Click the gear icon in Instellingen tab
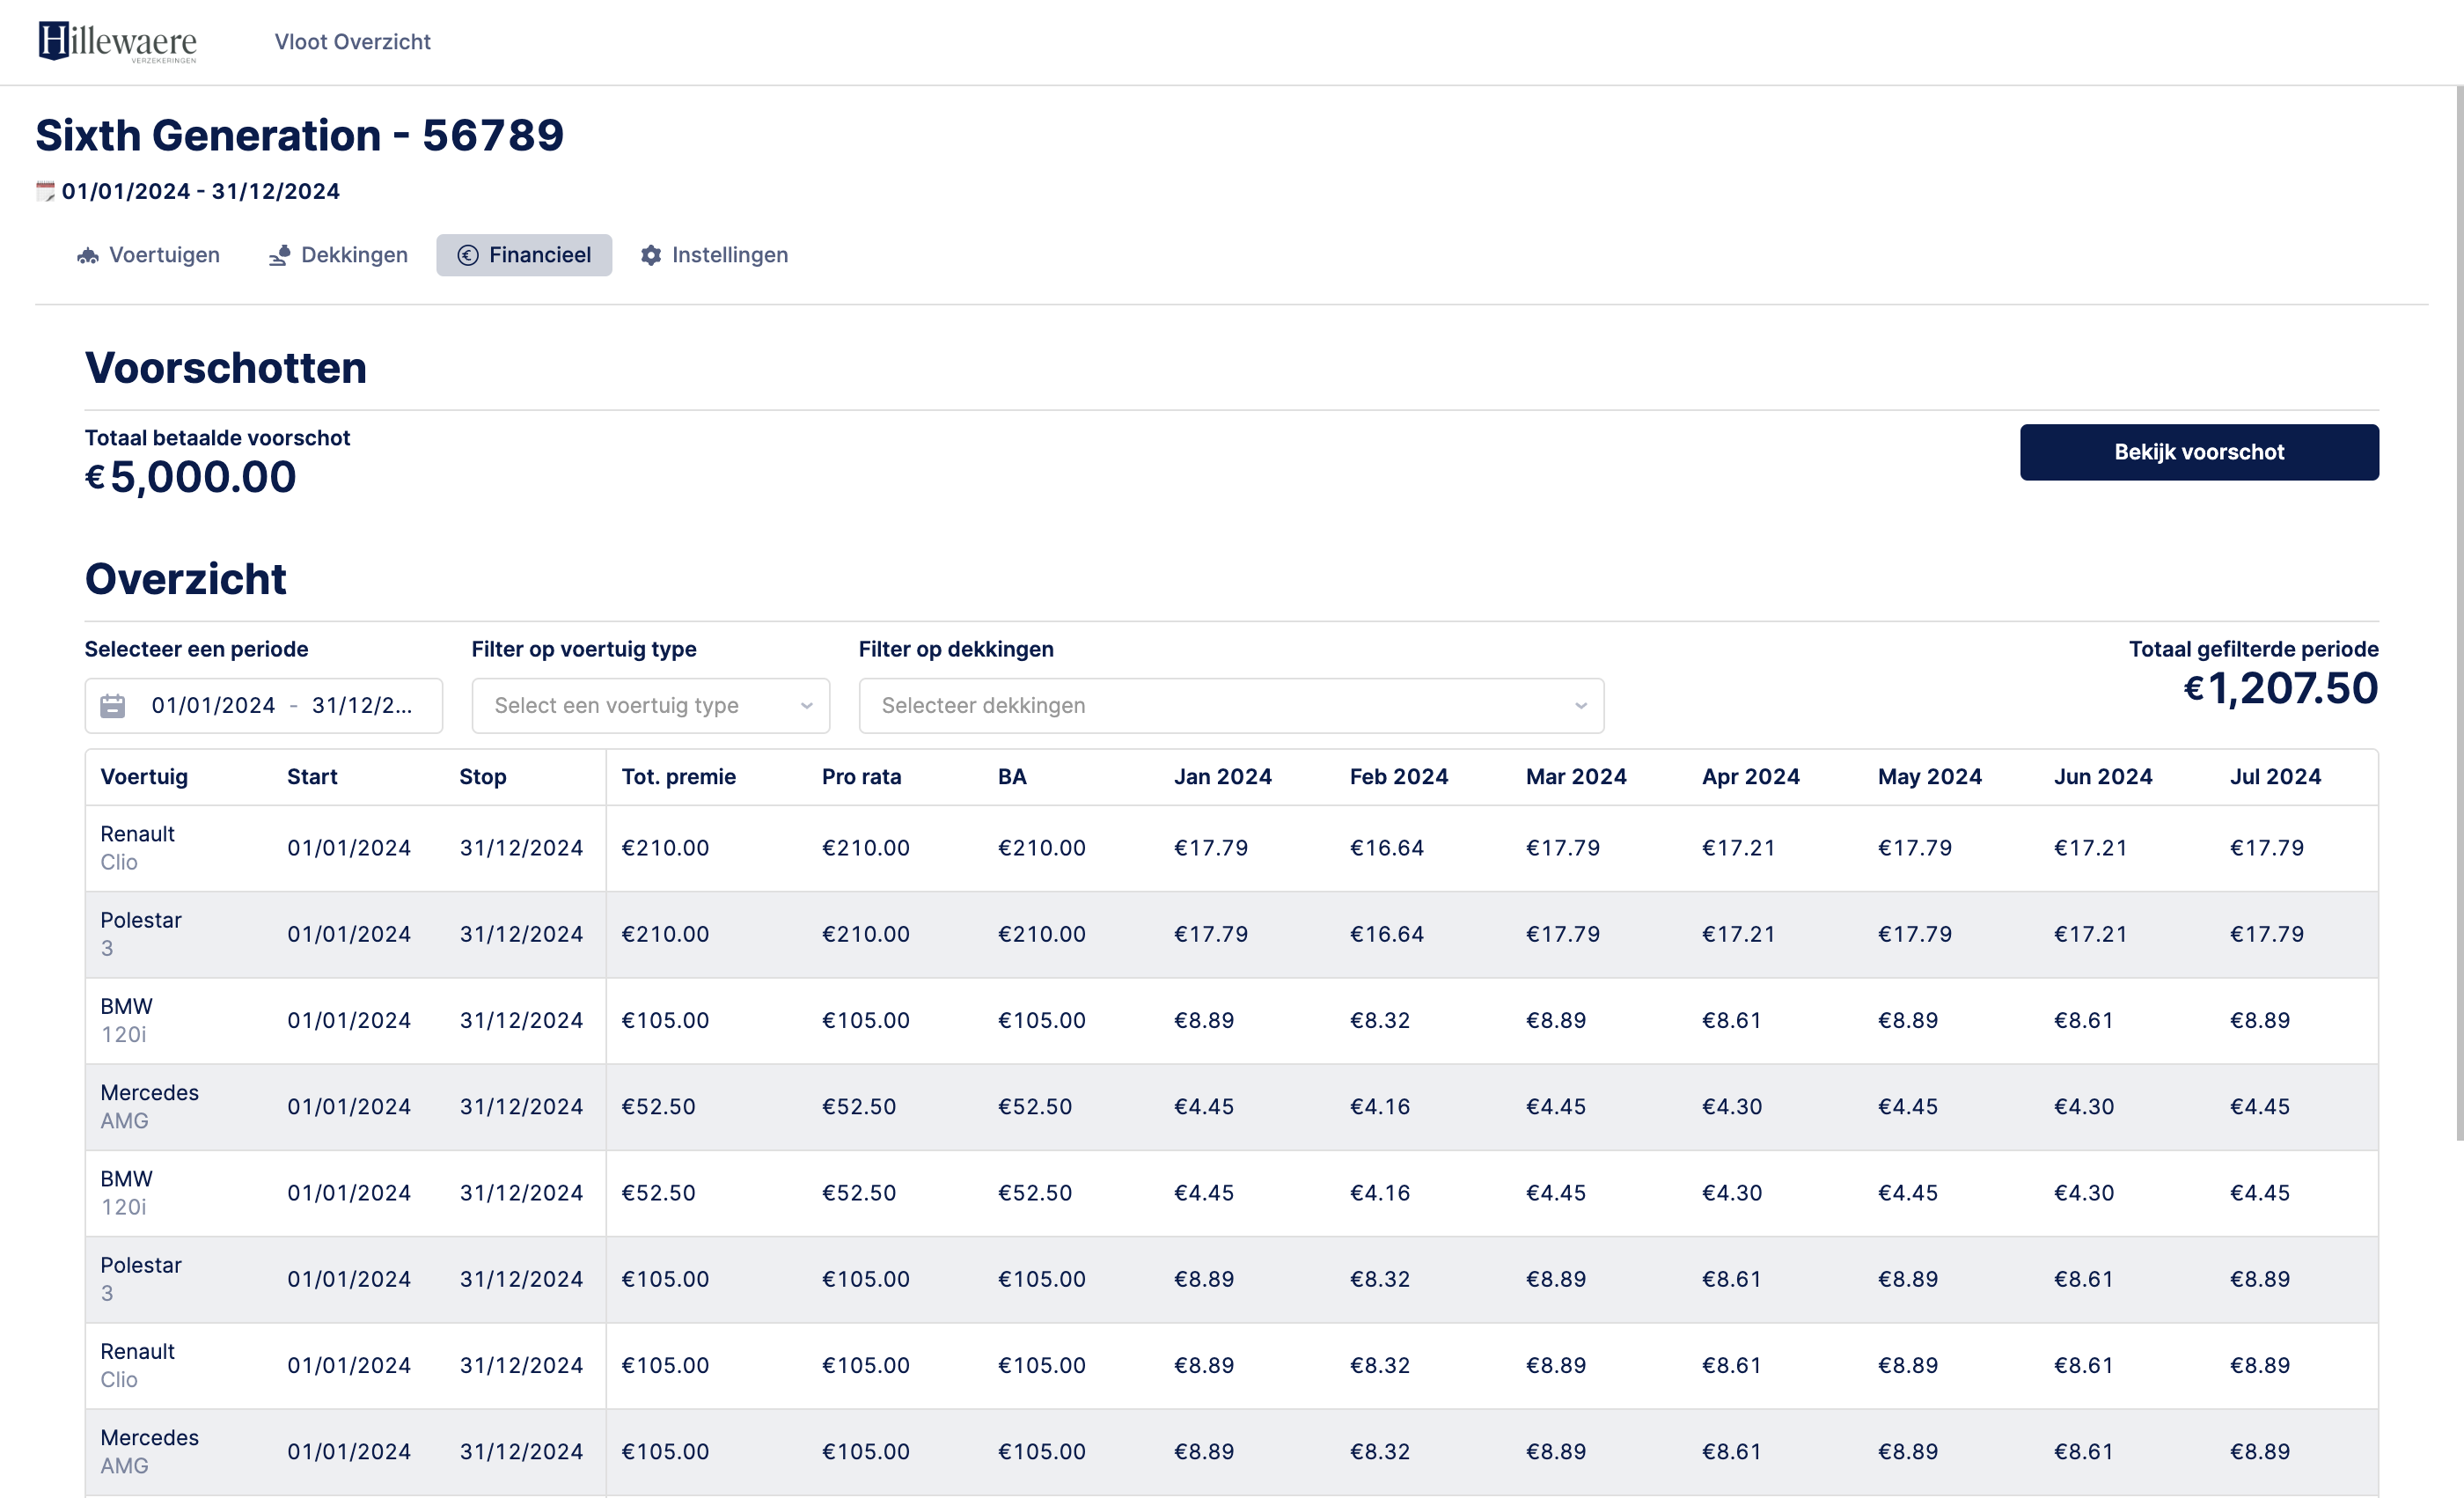 pos(651,256)
